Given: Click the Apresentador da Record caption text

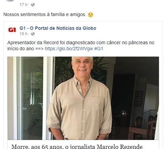Looking at the screenshot, I should [81, 46].
